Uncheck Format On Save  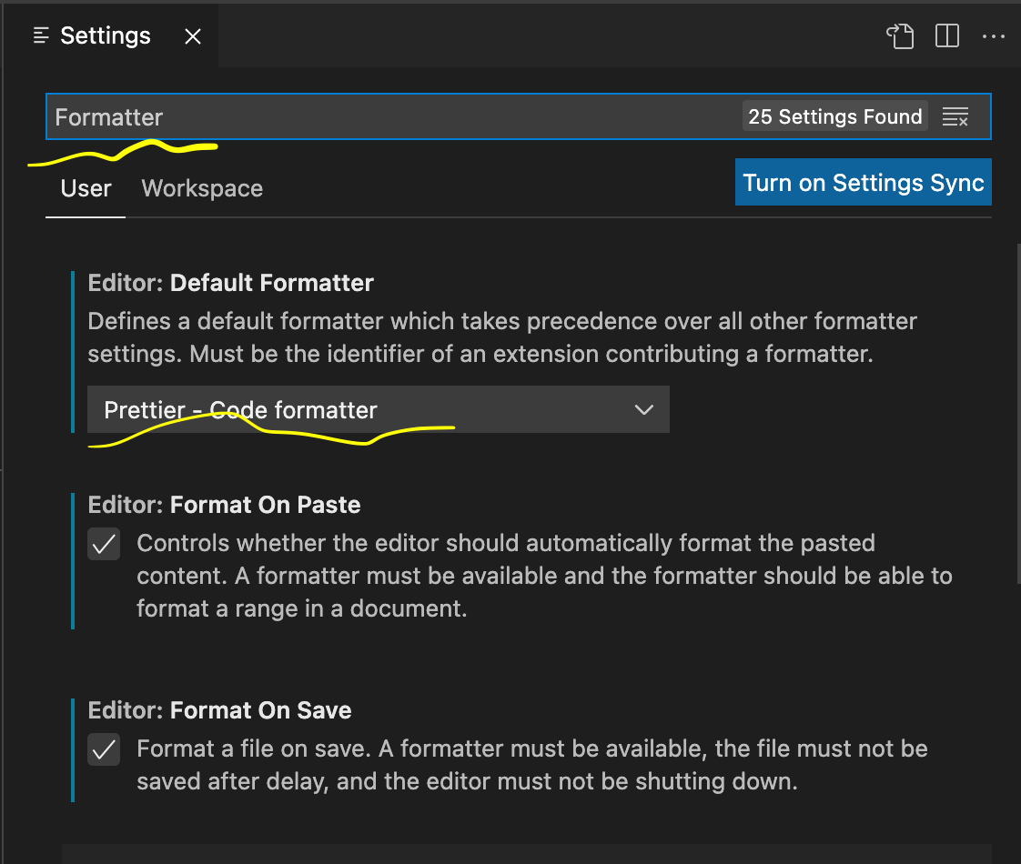(104, 749)
